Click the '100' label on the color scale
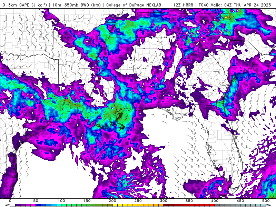The image size is (276, 207). [61, 201]
